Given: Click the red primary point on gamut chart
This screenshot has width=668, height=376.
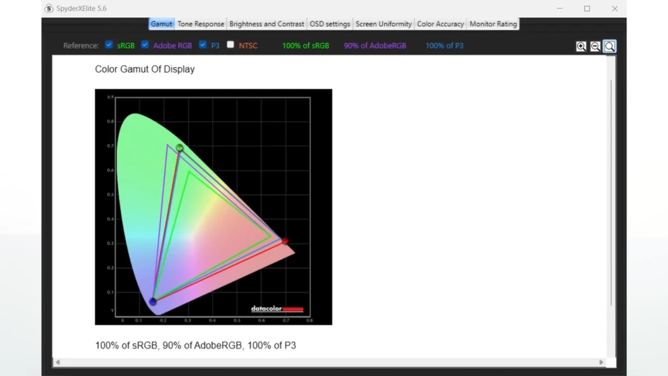Looking at the screenshot, I should point(285,241).
